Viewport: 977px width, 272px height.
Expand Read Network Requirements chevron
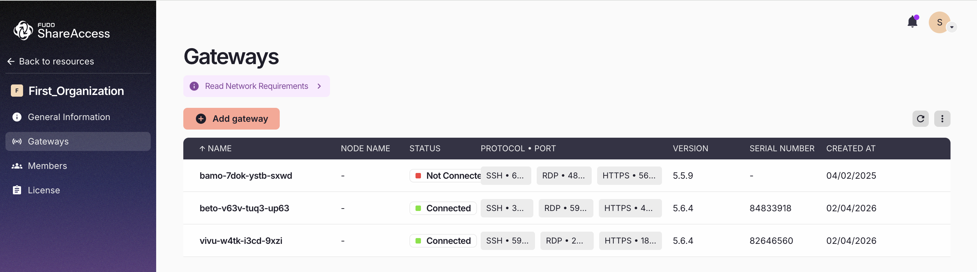319,86
